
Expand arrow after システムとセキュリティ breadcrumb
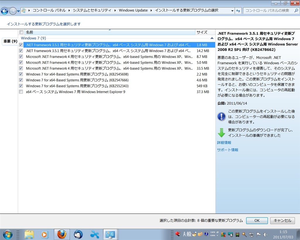pos(115,11)
